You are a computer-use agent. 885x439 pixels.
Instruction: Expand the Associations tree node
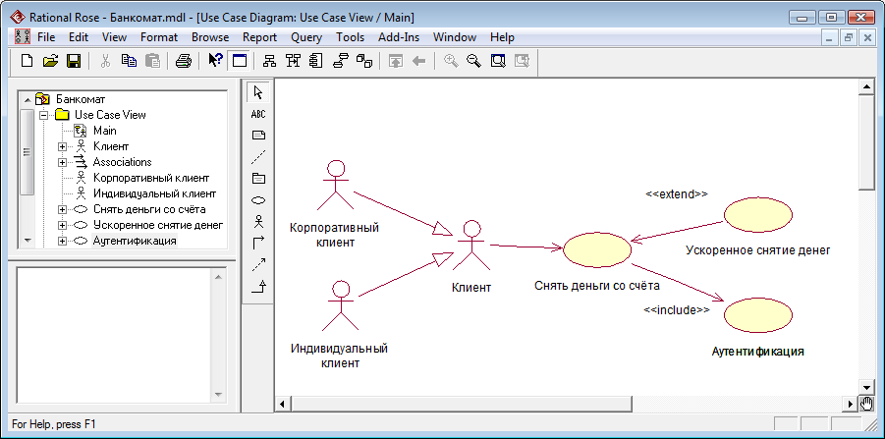[x=62, y=162]
